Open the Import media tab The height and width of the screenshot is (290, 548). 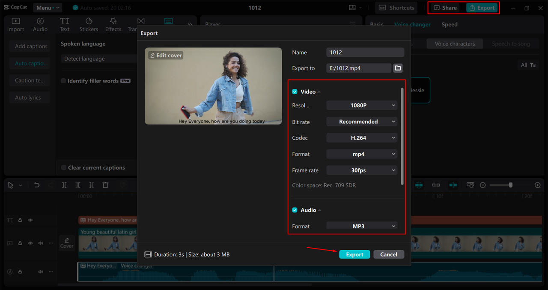click(15, 25)
